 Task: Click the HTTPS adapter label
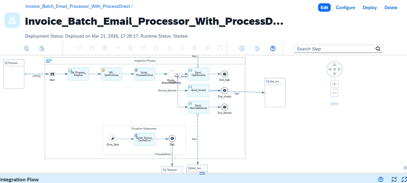coord(36,76)
